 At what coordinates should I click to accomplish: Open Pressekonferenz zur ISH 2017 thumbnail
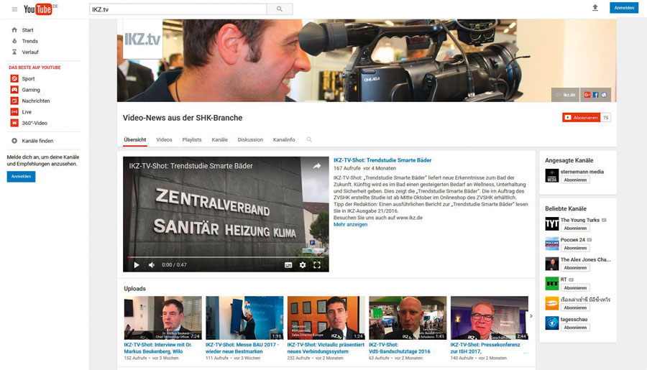click(x=490, y=318)
